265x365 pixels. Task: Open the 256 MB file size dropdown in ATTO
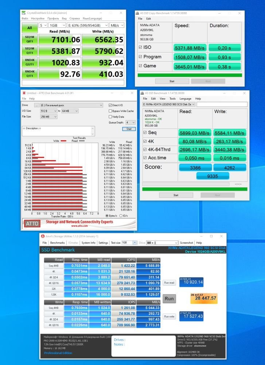pyautogui.click(x=48, y=117)
